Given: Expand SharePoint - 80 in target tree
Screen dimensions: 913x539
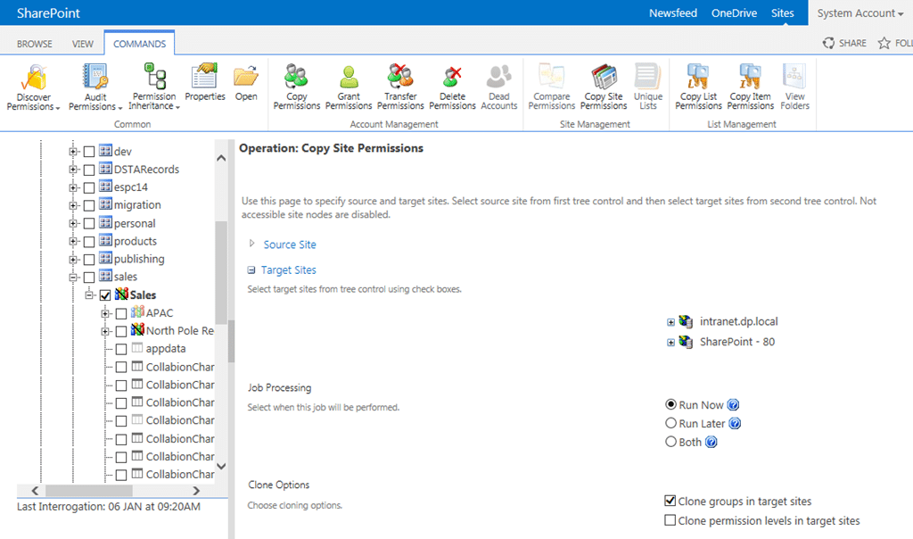Looking at the screenshot, I should [670, 343].
